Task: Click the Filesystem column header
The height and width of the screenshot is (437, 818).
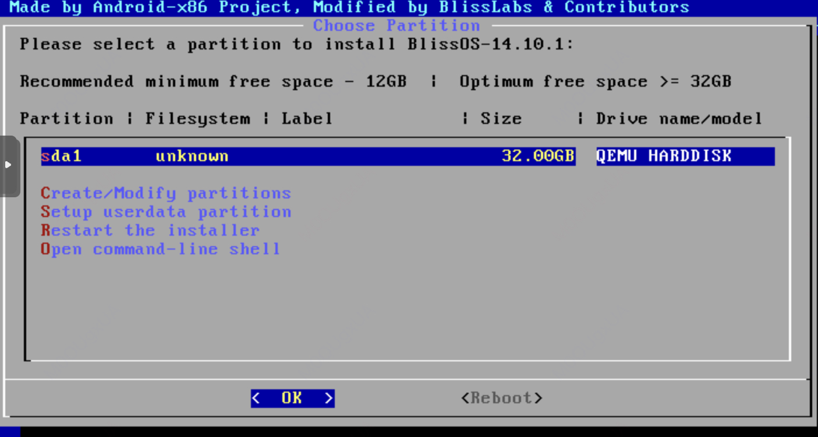Action: [197, 119]
